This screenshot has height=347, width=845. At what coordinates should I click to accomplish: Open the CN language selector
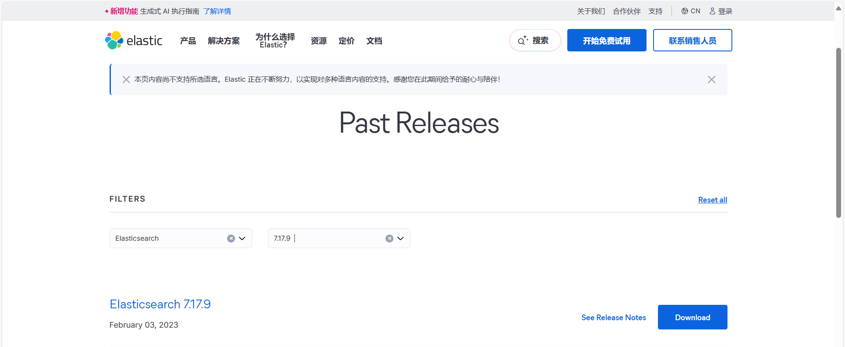coord(691,11)
